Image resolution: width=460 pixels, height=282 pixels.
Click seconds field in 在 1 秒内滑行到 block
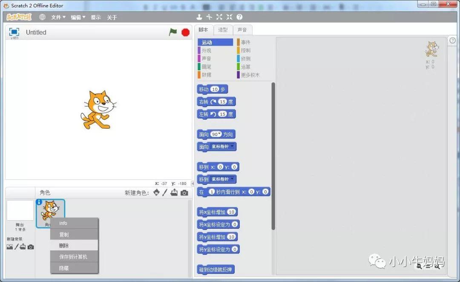point(212,192)
